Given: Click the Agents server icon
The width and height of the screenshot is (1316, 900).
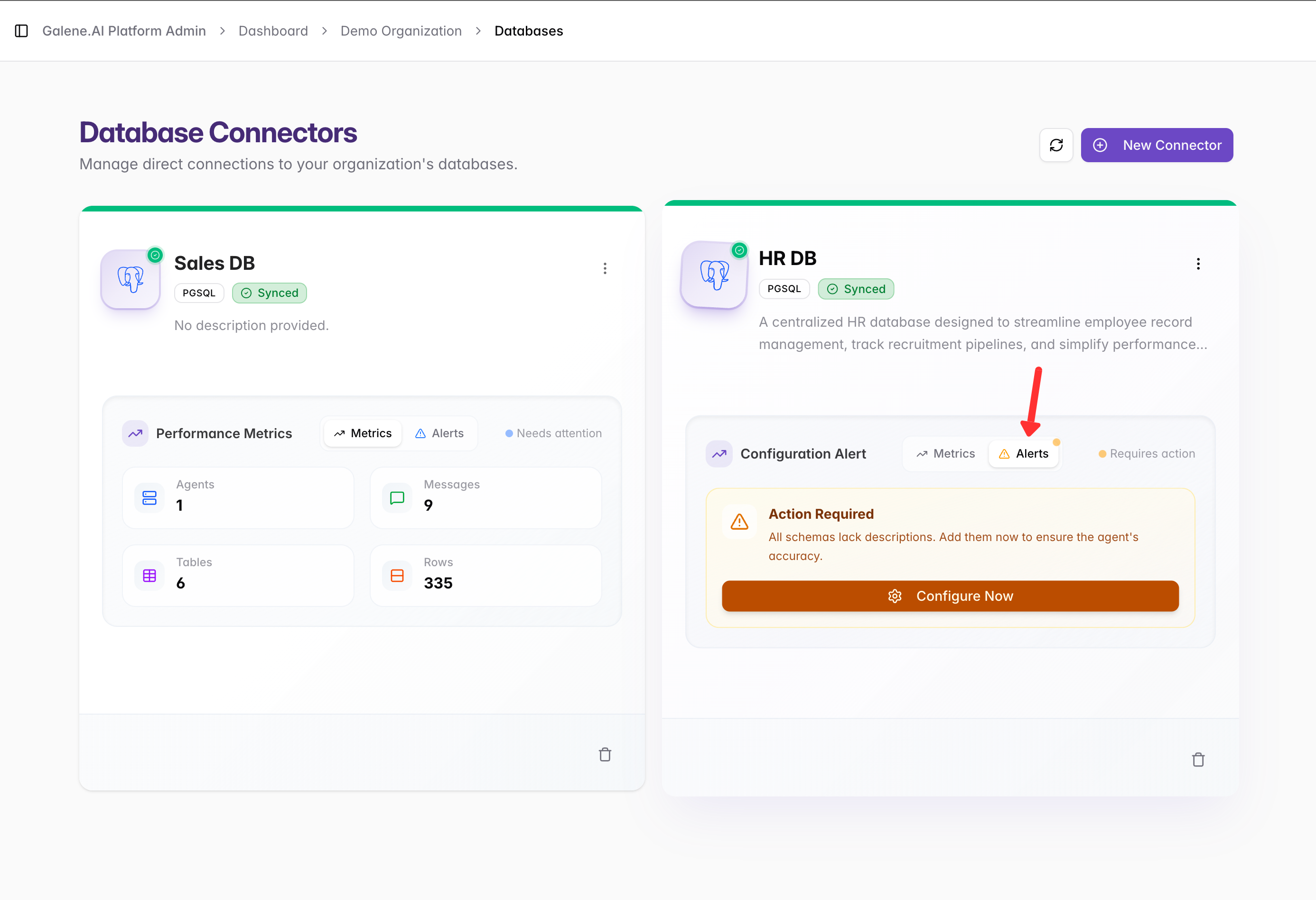Looking at the screenshot, I should pyautogui.click(x=149, y=498).
